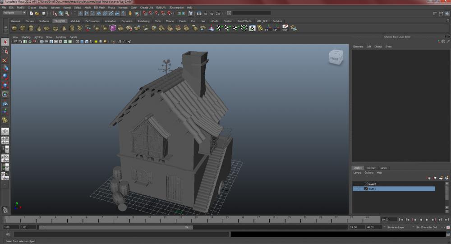
Task: Toggle visibility box of layer1
Action: coord(356,189)
